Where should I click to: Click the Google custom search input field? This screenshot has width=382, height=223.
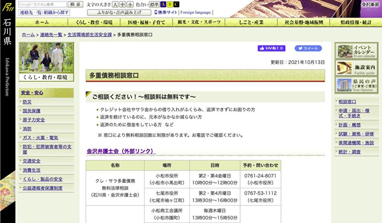pos(43,4)
